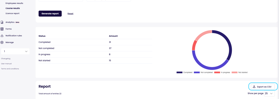Open Terms and conditions link
This screenshot has width=279, height=99.
[10, 69]
